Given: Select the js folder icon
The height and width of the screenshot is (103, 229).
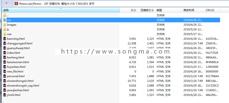Looking at the screenshot, I should (x=5, y=29).
